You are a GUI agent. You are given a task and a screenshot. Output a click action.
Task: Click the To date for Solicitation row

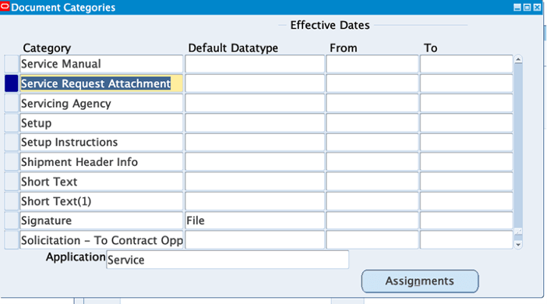467,240
